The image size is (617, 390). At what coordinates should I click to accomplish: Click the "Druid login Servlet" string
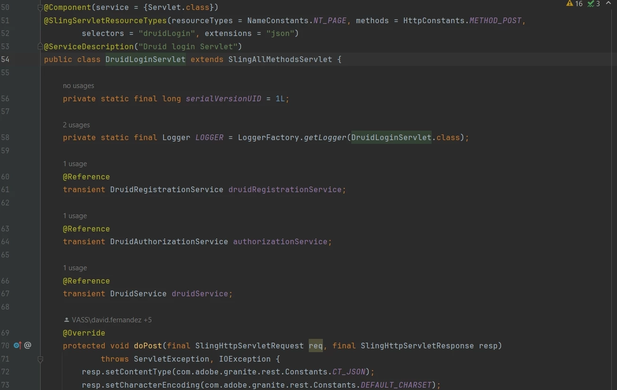pyautogui.click(x=188, y=46)
